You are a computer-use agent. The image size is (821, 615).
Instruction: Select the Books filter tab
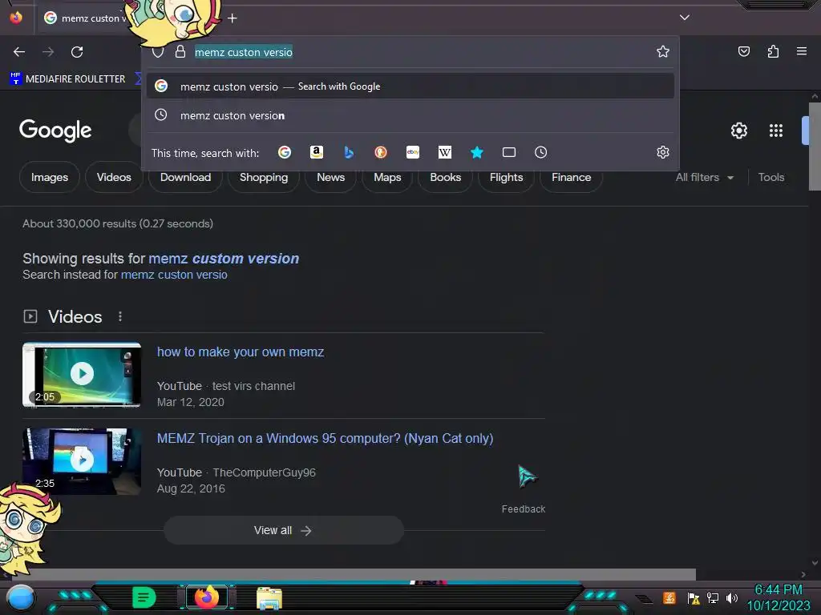(x=446, y=177)
